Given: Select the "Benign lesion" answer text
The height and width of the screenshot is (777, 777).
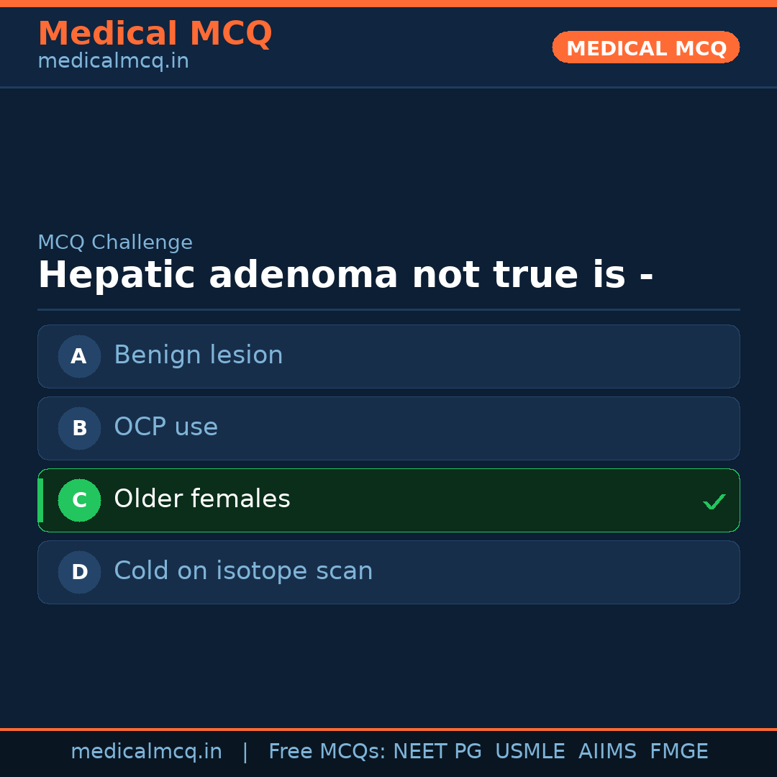Looking at the screenshot, I should (x=198, y=355).
